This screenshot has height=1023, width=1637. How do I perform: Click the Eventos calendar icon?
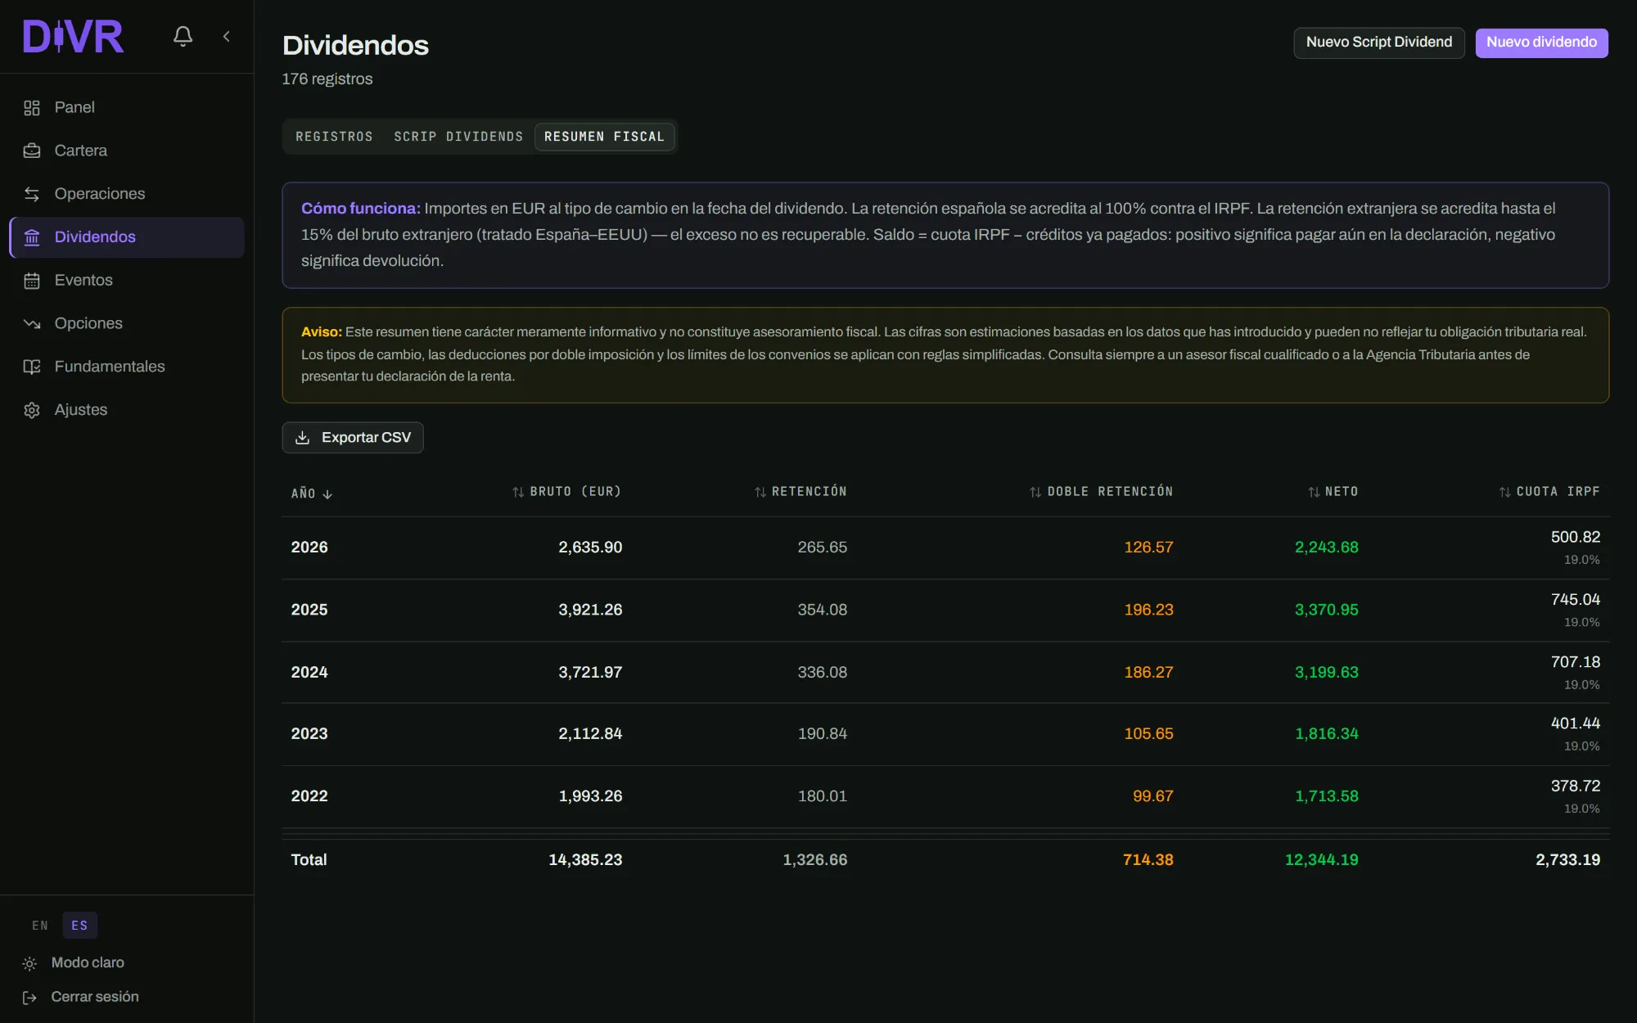(x=32, y=281)
